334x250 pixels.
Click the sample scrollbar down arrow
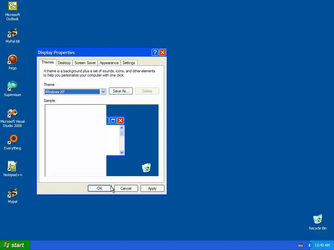(x=122, y=152)
